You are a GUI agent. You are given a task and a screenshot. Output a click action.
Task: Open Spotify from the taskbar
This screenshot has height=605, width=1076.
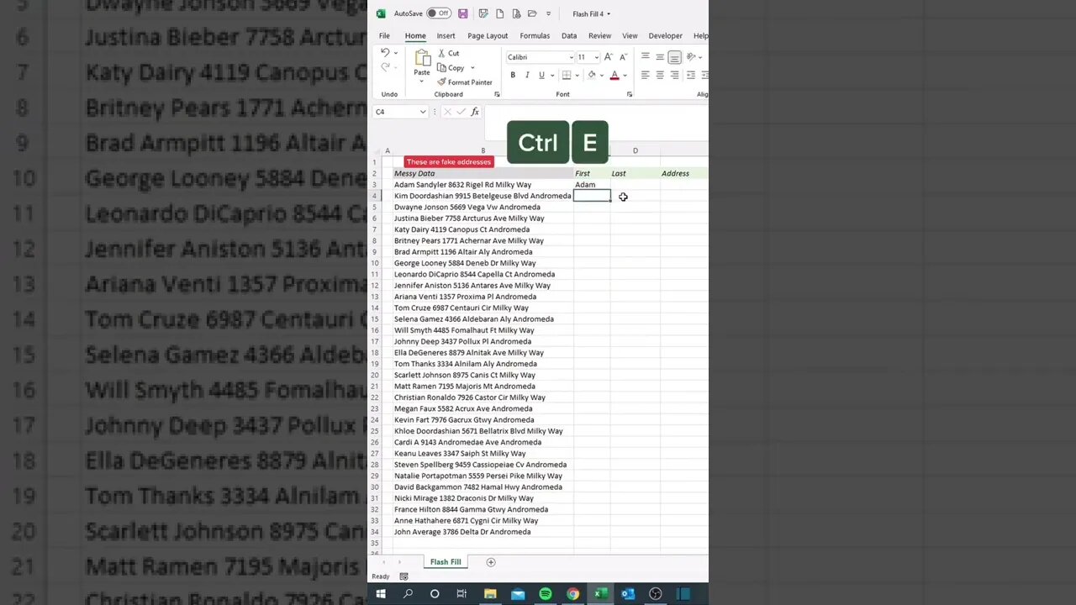click(x=545, y=594)
